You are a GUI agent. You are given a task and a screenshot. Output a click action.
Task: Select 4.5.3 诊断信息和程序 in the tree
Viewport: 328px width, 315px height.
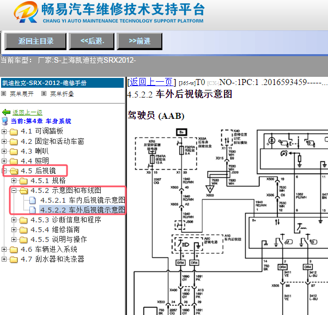coord(66,220)
